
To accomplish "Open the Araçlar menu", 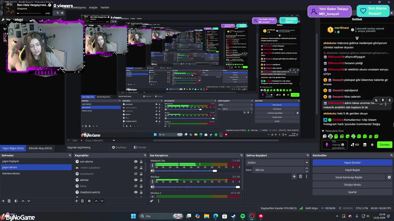I will (x=93, y=7).
